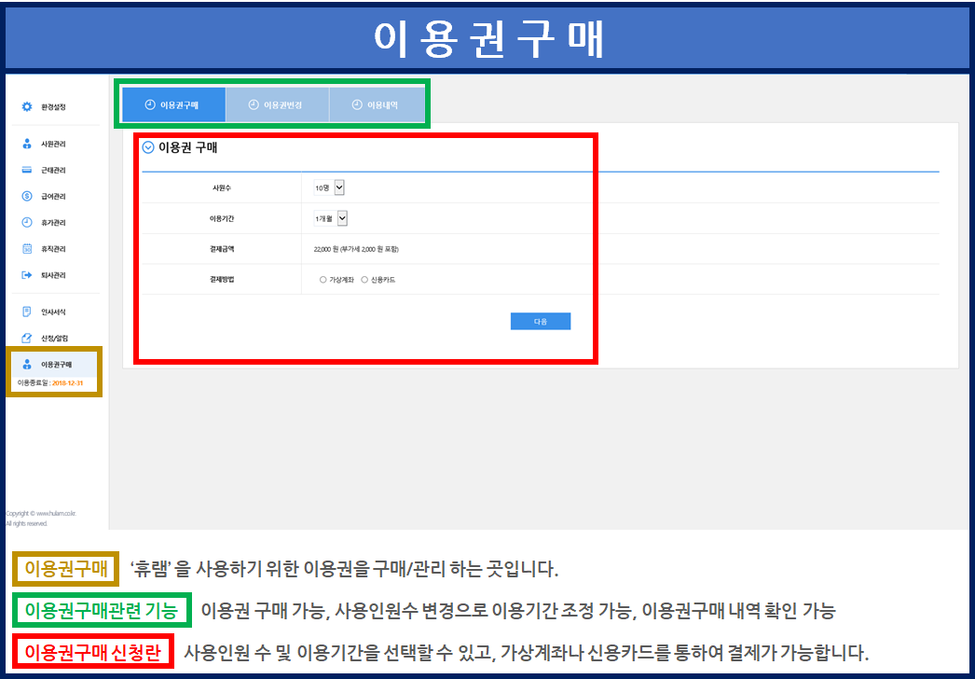Select the 이용권구매 tab at top
Image resolution: width=975 pixels, height=679 pixels.
(x=173, y=105)
